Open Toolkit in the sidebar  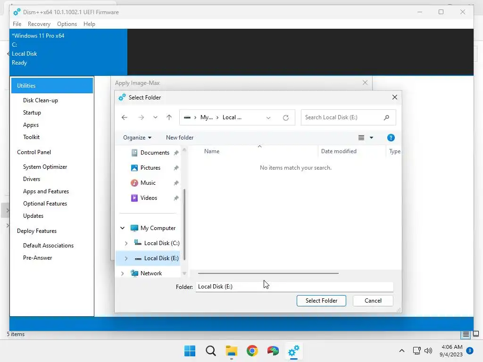pyautogui.click(x=31, y=137)
